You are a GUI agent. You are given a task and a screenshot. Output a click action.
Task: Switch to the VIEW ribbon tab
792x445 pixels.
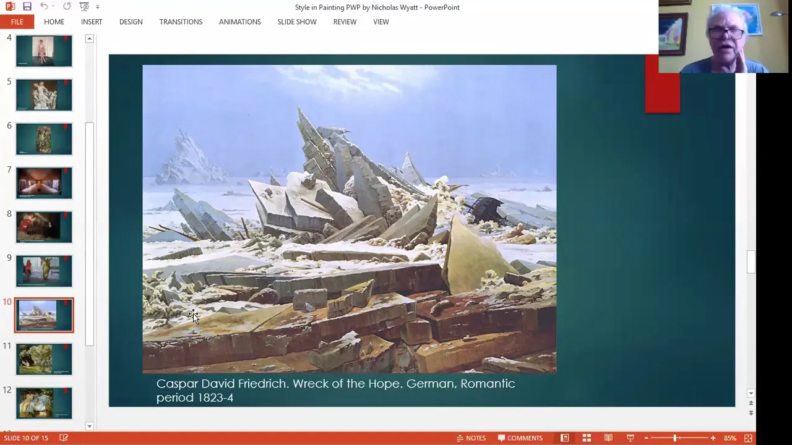click(x=381, y=22)
